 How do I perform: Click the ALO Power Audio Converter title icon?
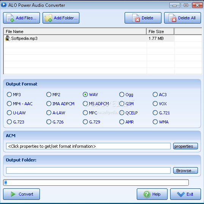tap(4, 5)
